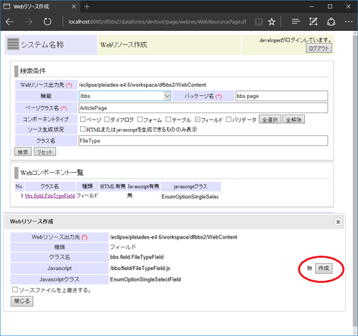Open the Web Note pen icon

pyautogui.click(x=314, y=21)
